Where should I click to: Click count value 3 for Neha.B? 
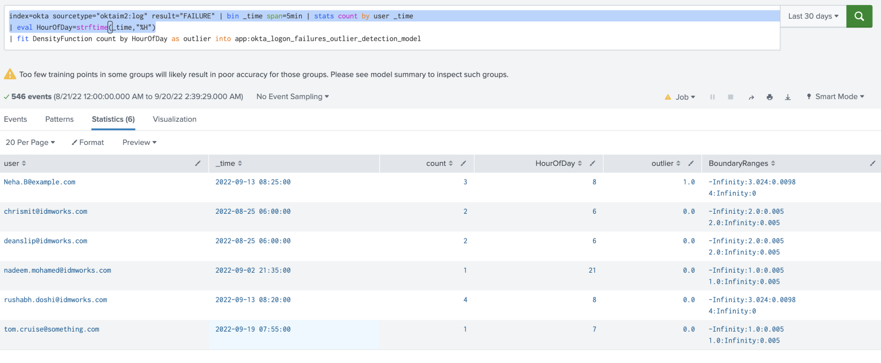(465, 182)
